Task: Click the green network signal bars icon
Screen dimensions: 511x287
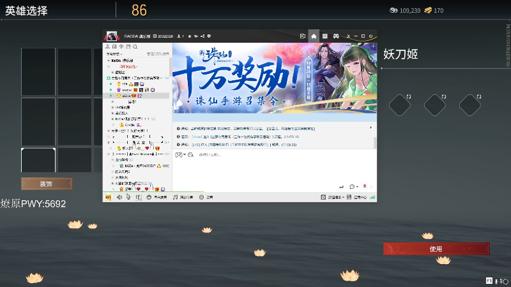Action: 372,197
